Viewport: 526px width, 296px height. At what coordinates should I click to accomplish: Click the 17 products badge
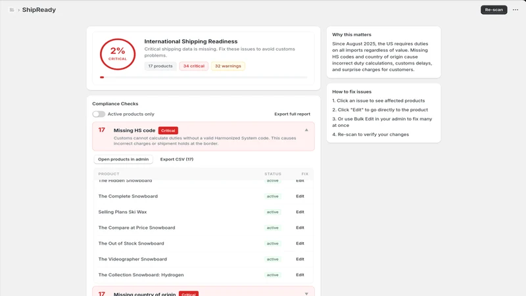(x=160, y=66)
